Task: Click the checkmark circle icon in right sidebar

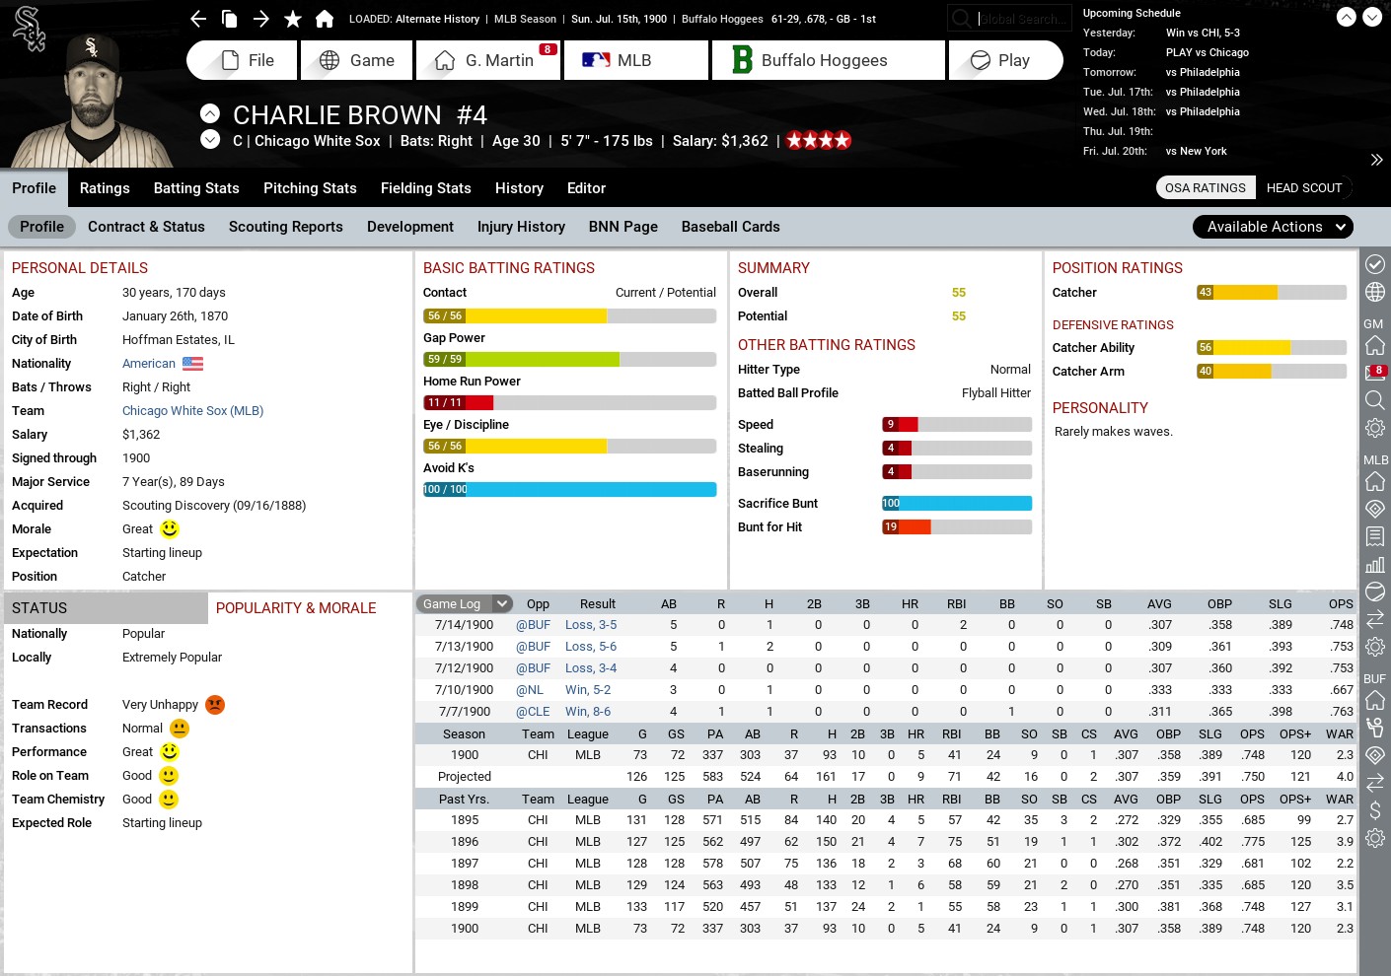Action: 1375,264
